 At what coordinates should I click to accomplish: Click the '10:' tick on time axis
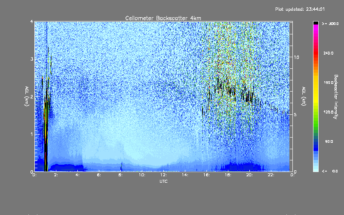[142, 175]
